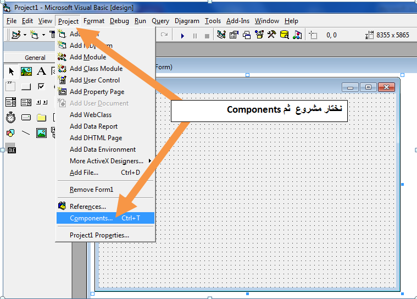Choose Add Data Environment entry
Image resolution: width=417 pixels, height=299 pixels.
(x=106, y=149)
